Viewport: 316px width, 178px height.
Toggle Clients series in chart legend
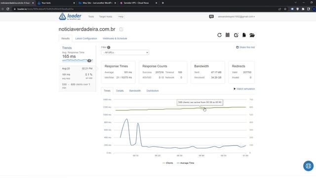coord(168,163)
